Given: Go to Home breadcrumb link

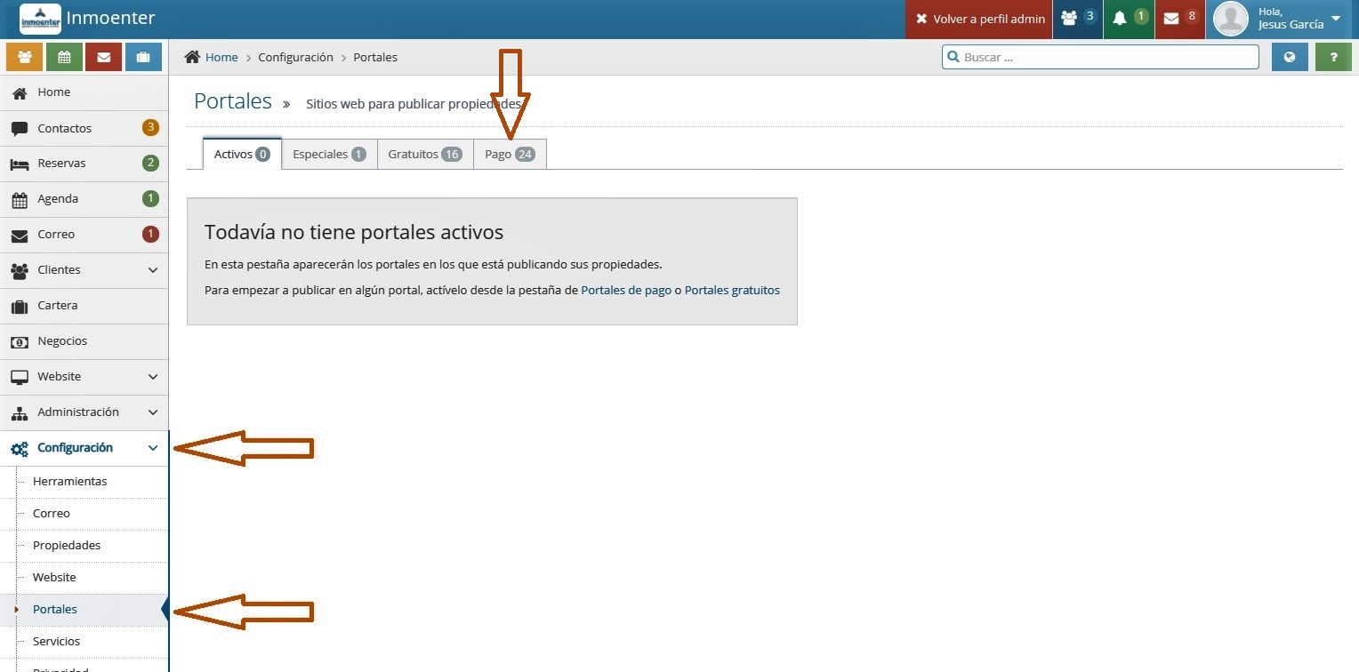Looking at the screenshot, I should [x=221, y=57].
